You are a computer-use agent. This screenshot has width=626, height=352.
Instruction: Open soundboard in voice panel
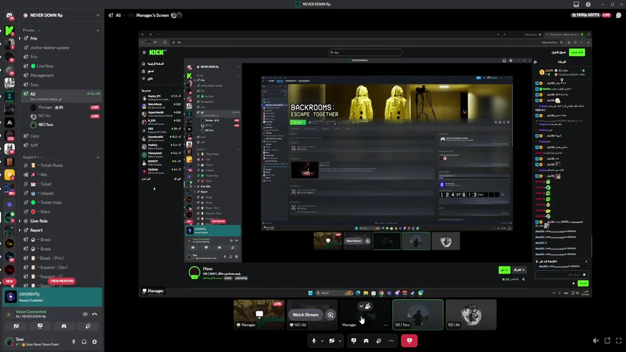pyautogui.click(x=88, y=326)
